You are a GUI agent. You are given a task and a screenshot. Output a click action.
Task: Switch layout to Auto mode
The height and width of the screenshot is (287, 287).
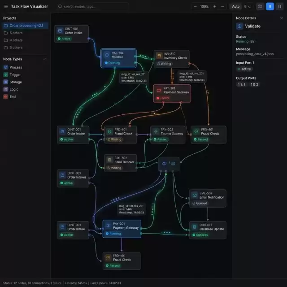pyautogui.click(x=235, y=6)
